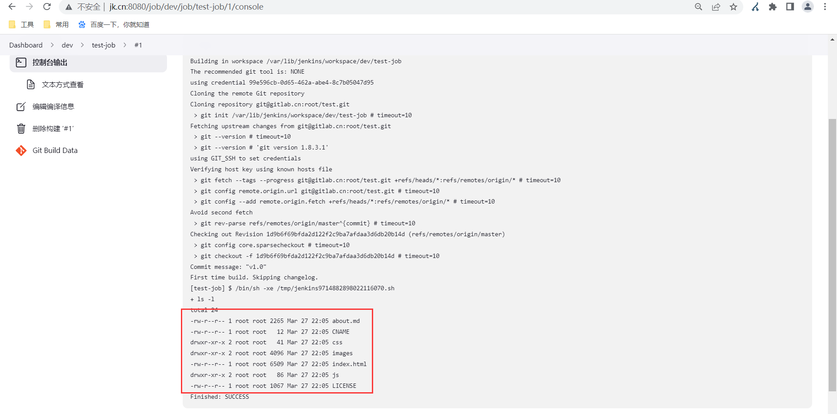
Task: Open Git Build Data in the sidebar
Action: pos(55,150)
